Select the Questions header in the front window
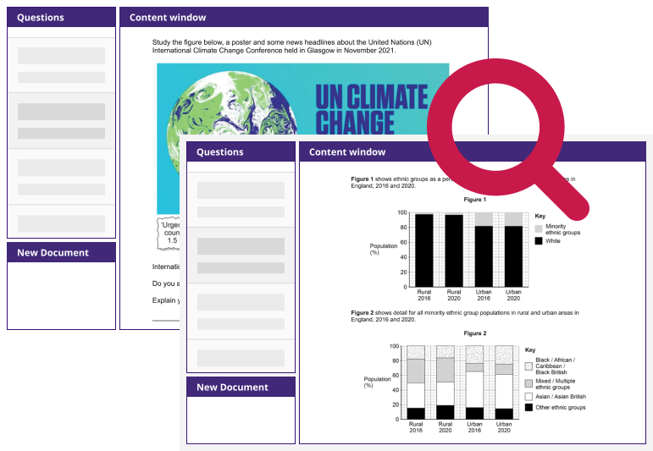 [241, 152]
